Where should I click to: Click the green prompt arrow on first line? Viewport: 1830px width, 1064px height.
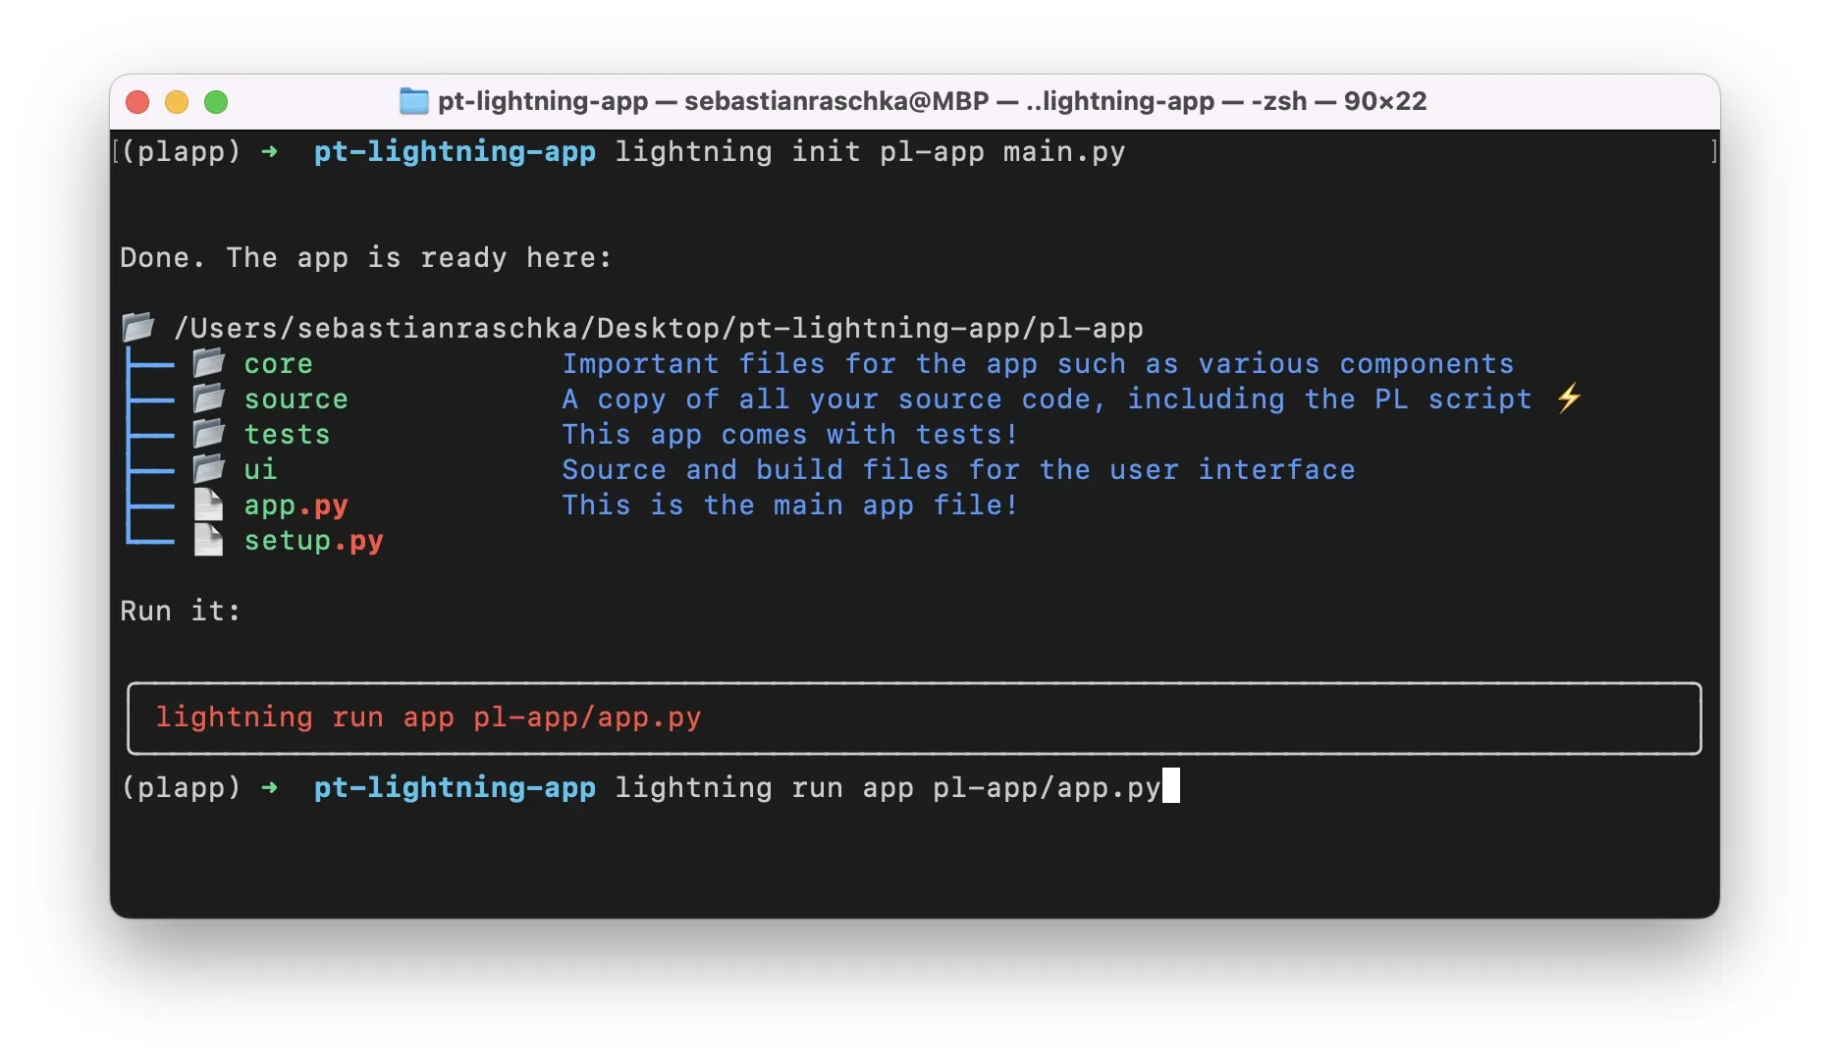(270, 152)
